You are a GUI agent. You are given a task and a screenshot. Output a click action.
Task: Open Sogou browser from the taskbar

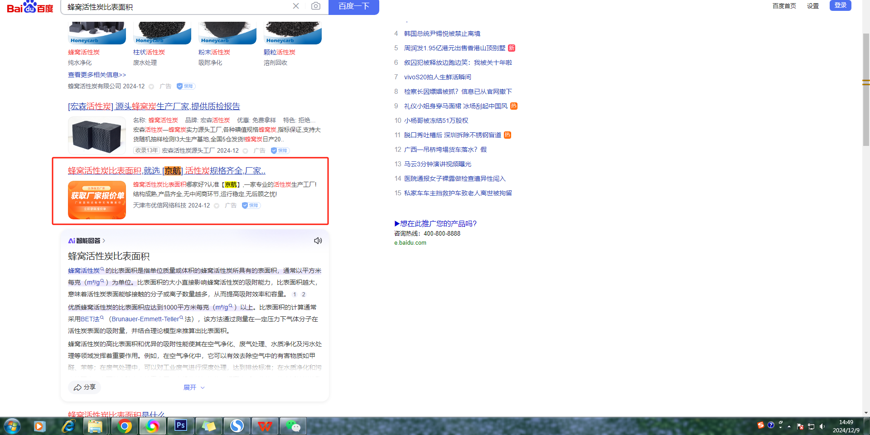pyautogui.click(x=237, y=426)
